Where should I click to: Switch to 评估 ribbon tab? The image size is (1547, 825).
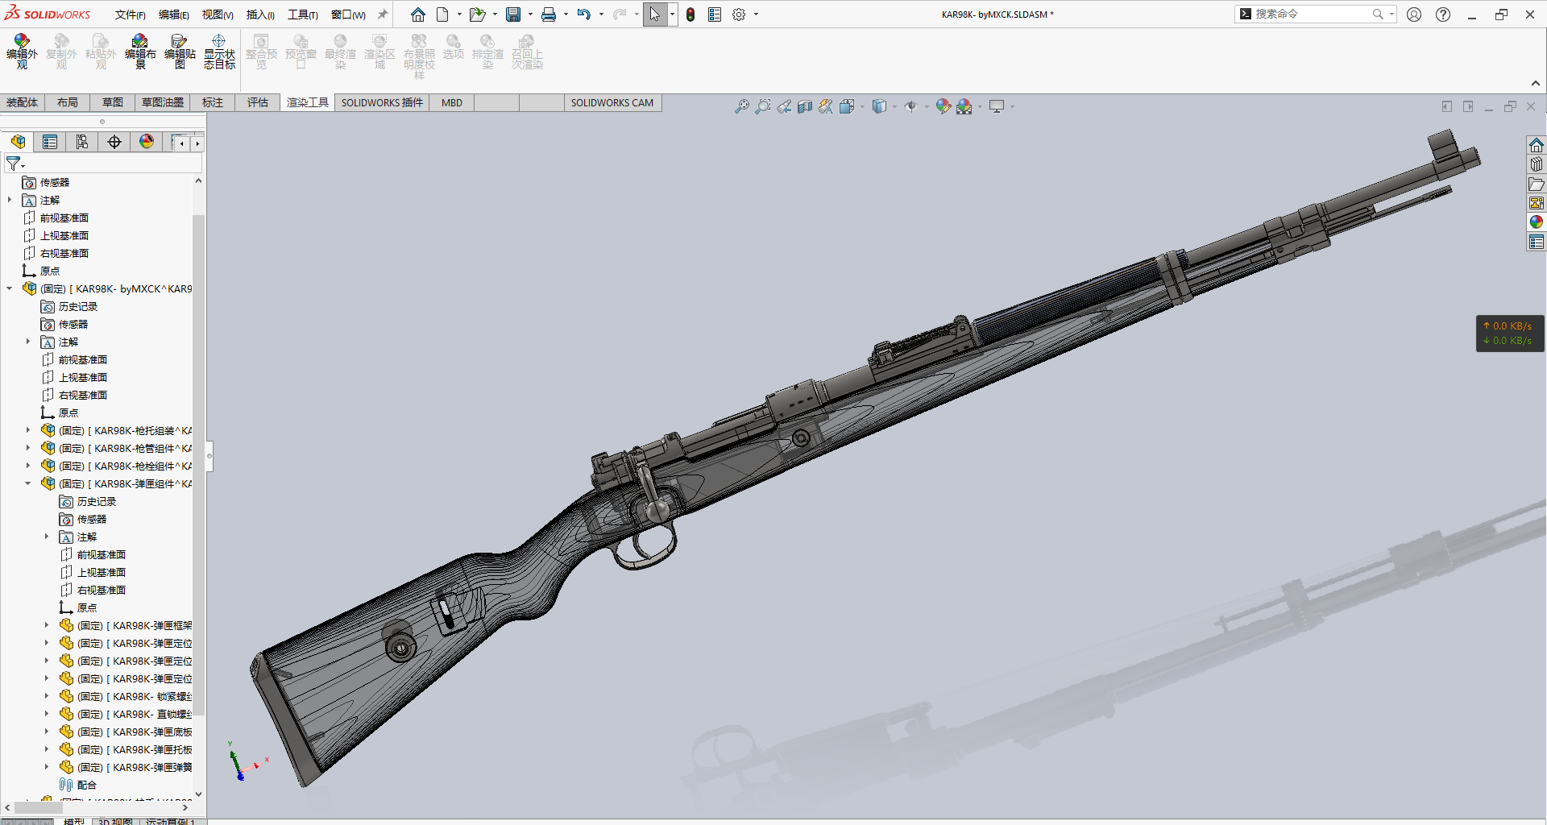pos(258,103)
